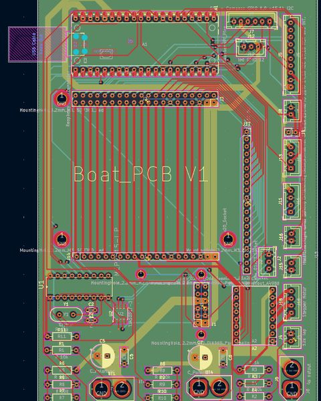The height and width of the screenshot is (401, 321).
Task: Select the J2 three-pin connector
Action: (267, 261)
